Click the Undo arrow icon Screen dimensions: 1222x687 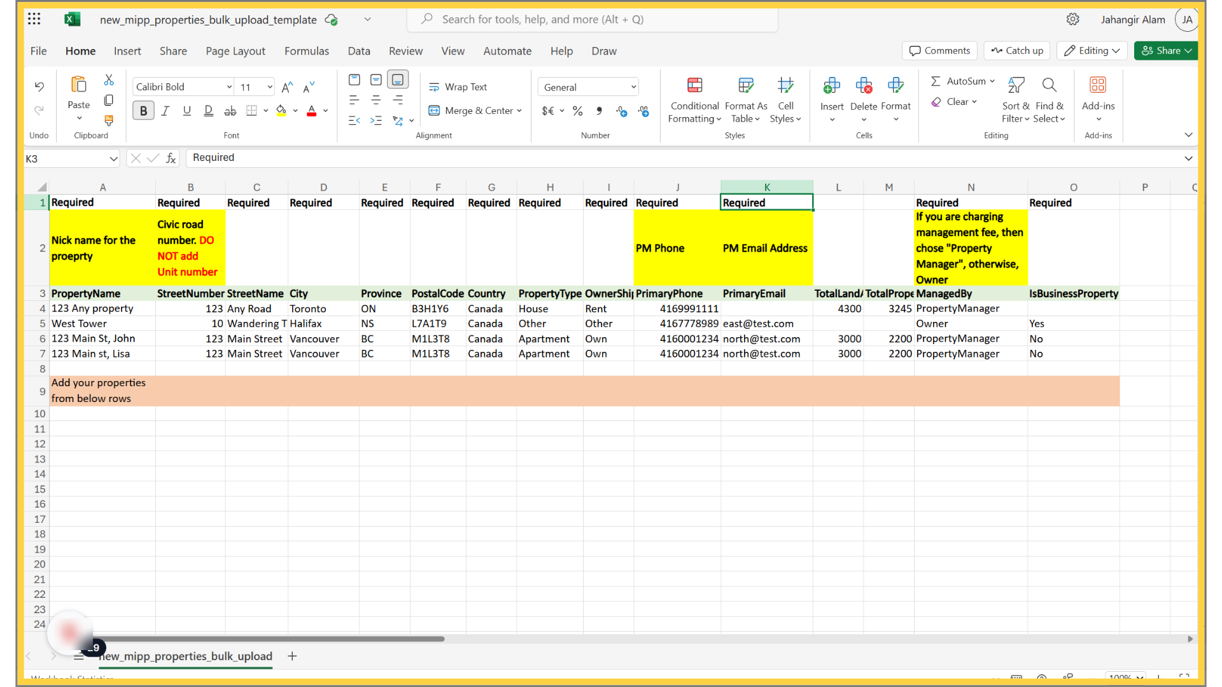[39, 87]
